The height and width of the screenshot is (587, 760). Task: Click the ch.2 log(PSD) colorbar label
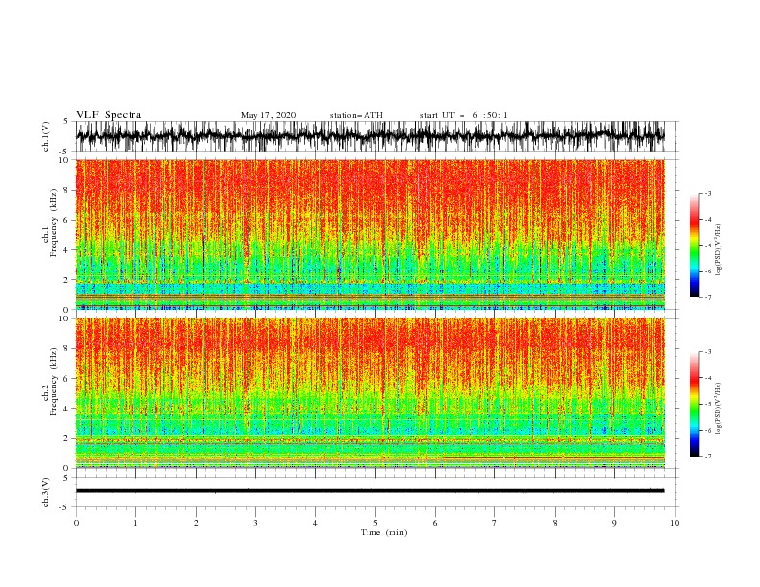coord(718,408)
